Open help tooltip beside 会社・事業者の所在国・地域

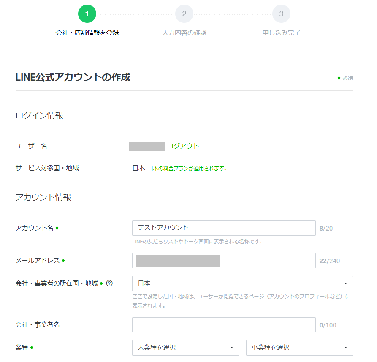(x=109, y=283)
